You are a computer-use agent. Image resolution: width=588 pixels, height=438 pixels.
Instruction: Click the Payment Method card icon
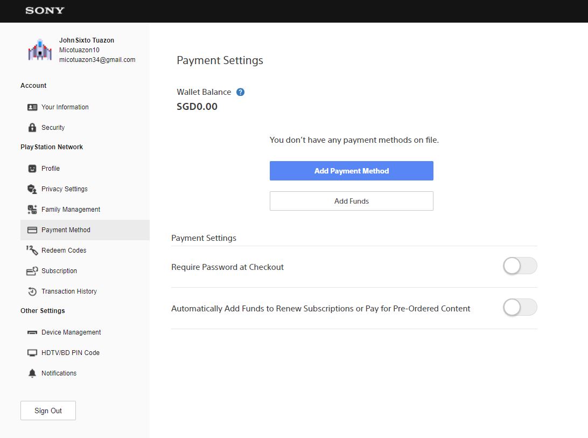click(32, 230)
